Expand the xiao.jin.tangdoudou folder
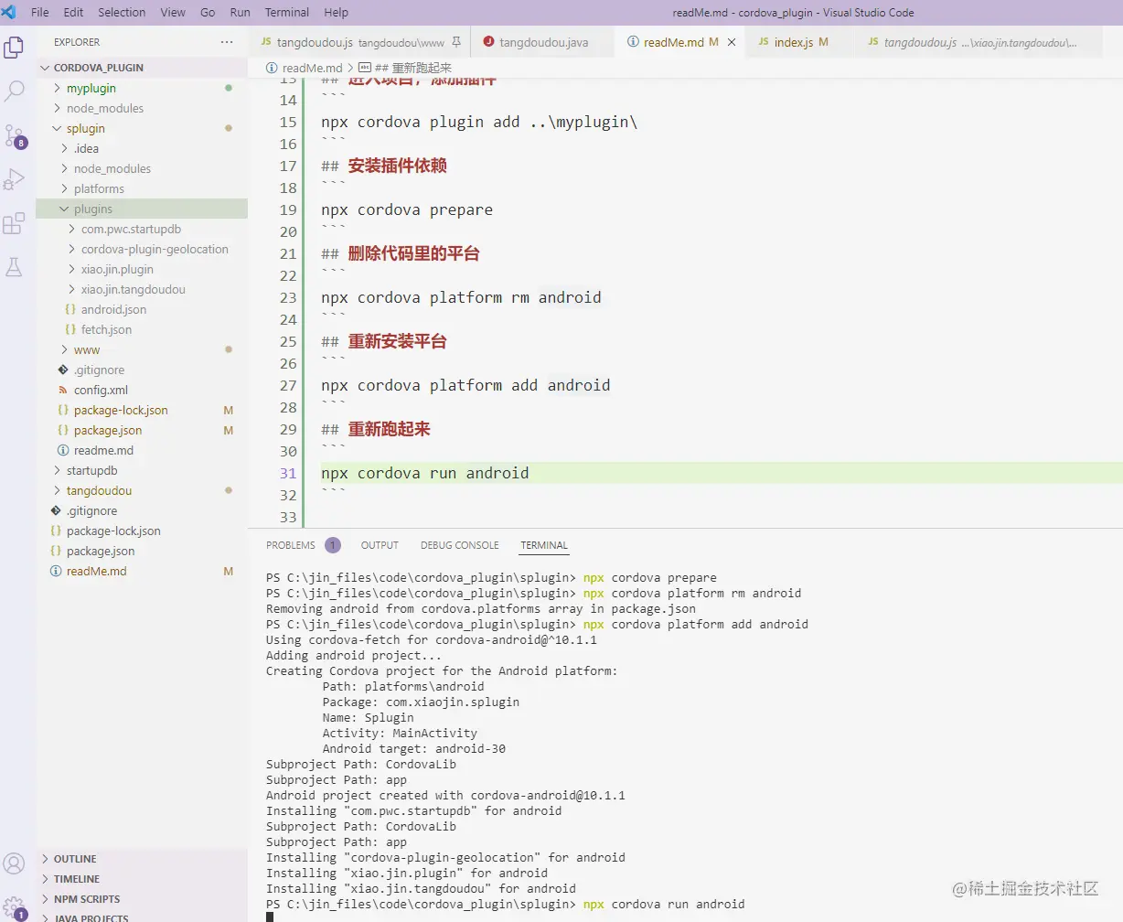 [72, 289]
